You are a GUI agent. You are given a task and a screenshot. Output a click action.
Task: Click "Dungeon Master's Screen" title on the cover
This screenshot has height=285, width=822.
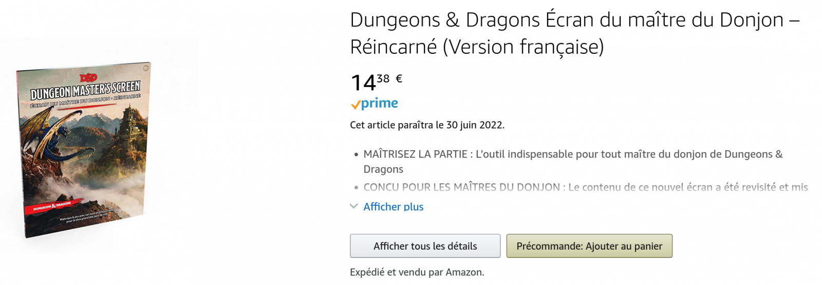pyautogui.click(x=85, y=90)
